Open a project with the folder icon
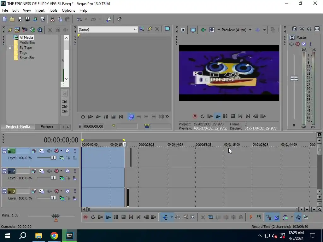 (12, 19)
